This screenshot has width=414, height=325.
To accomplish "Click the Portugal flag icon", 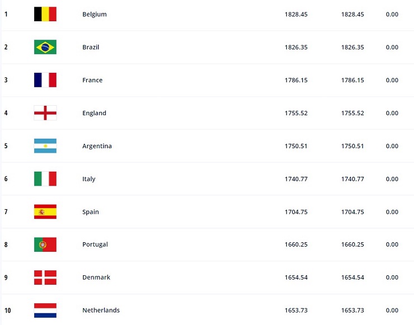I will pyautogui.click(x=45, y=244).
